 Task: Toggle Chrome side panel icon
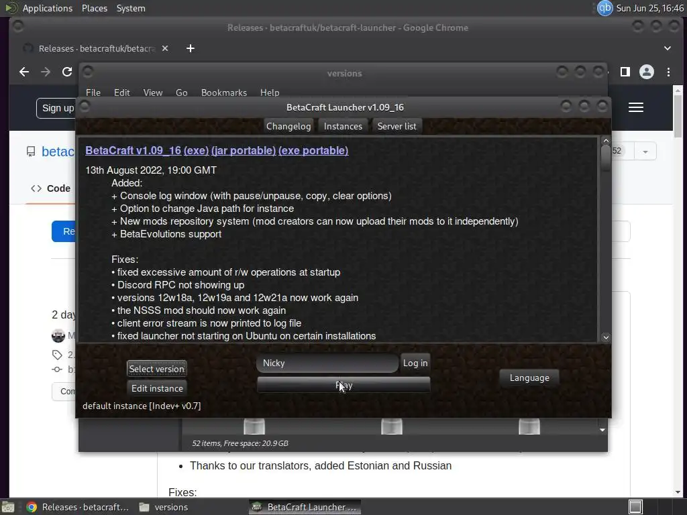pyautogui.click(x=625, y=72)
